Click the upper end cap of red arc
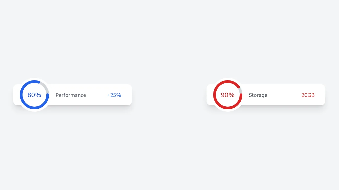 tap(239, 87)
